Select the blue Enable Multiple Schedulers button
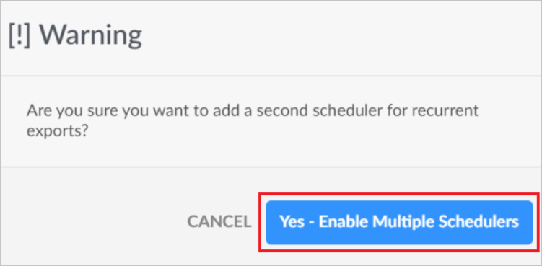The height and width of the screenshot is (266, 542). 399,223
